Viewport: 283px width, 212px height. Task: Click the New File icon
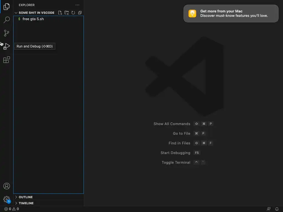60,13
